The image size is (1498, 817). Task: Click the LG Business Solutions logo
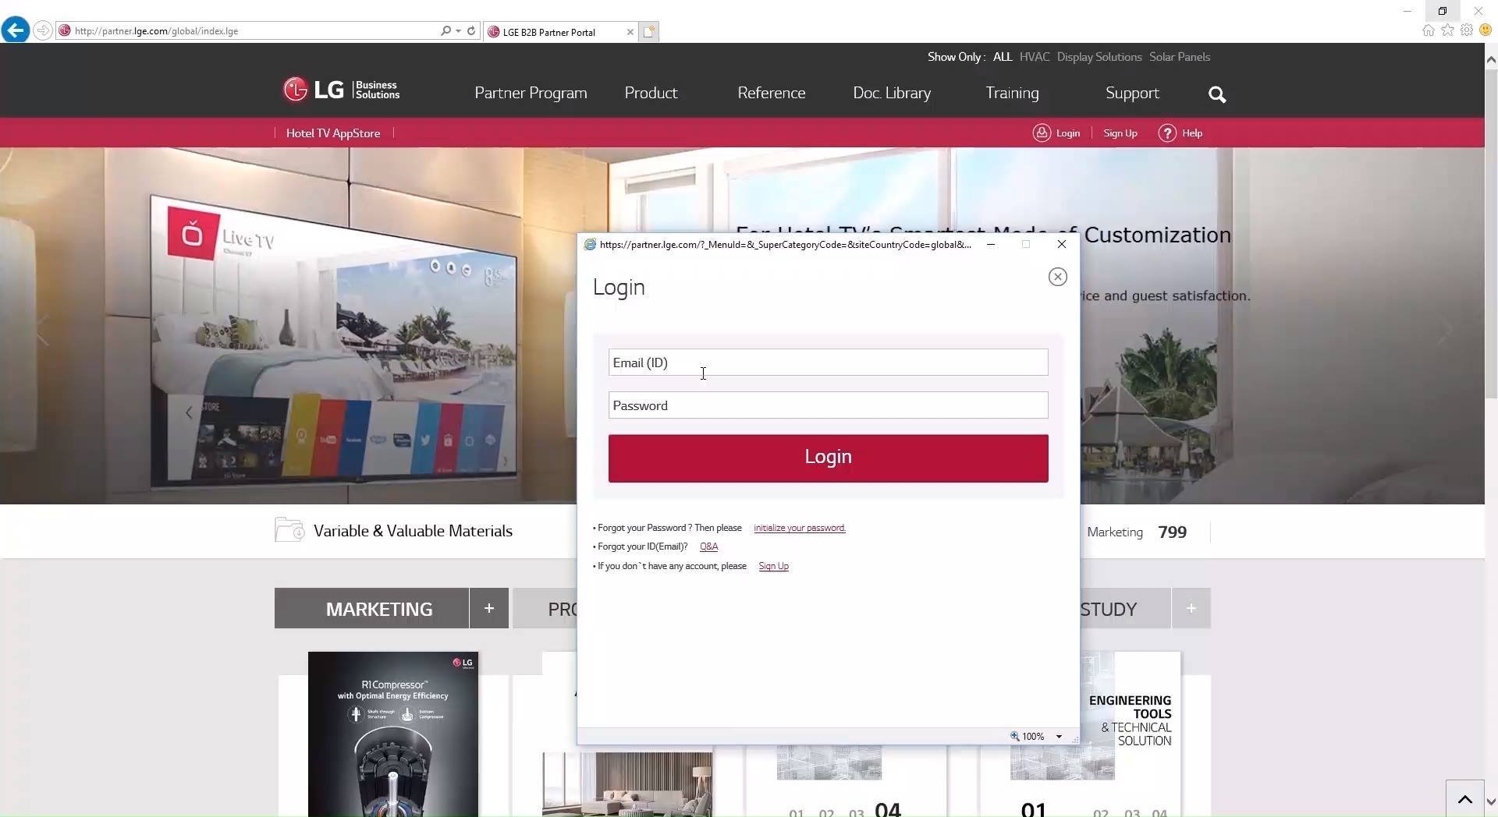(x=341, y=90)
